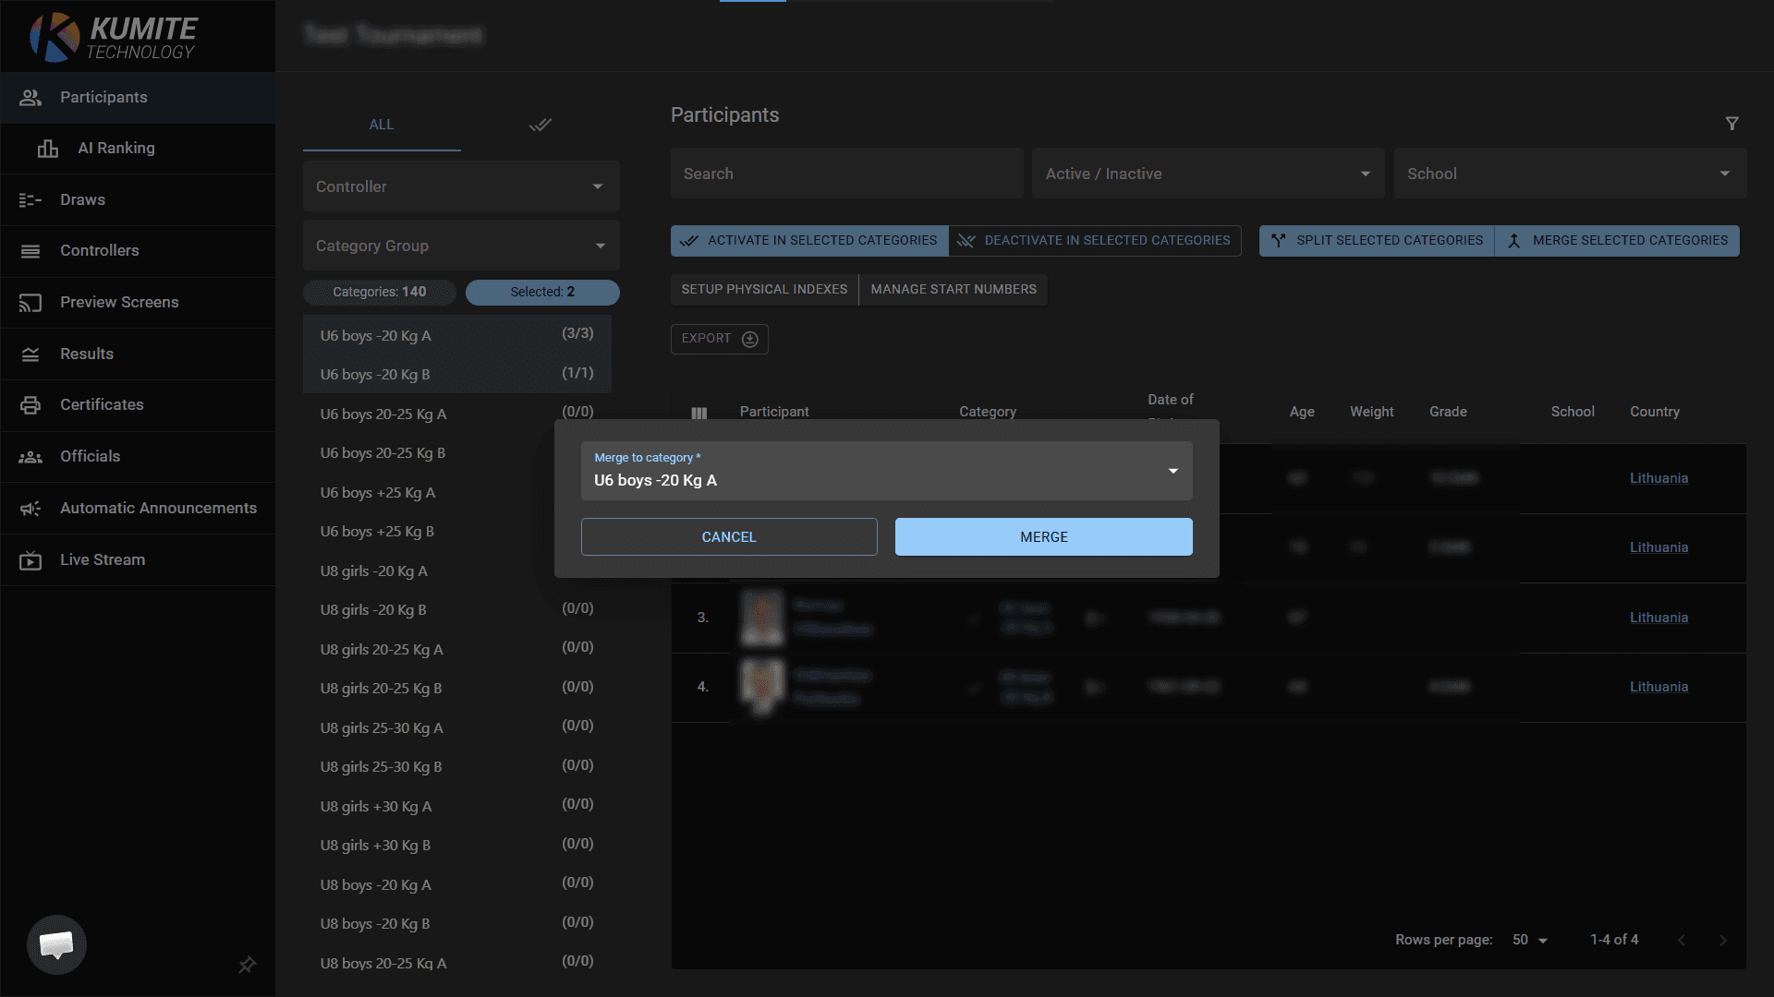The width and height of the screenshot is (1774, 997).
Task: Open Lithuania country link for first participant
Action: click(x=1659, y=477)
